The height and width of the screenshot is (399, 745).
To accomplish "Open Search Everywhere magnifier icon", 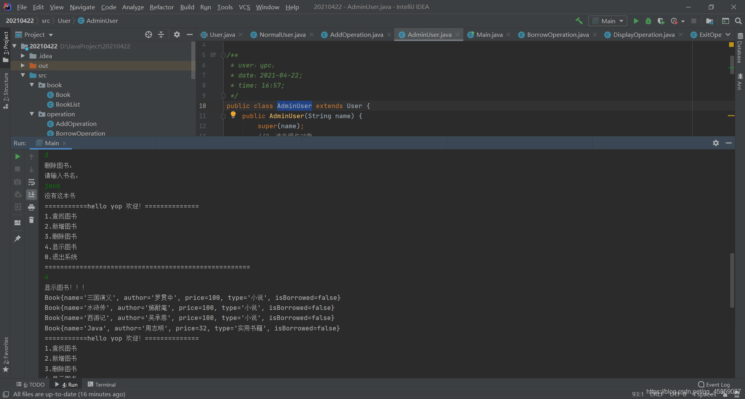I will (x=738, y=21).
